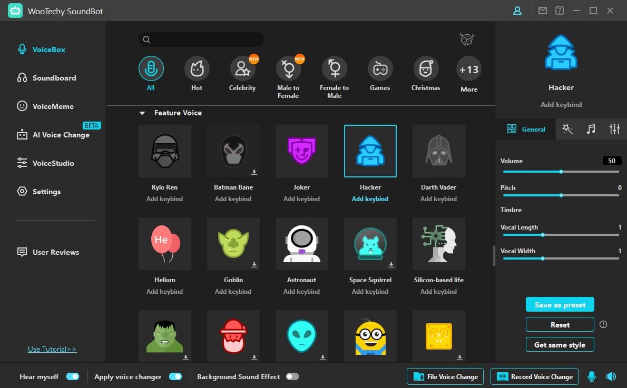Toggle the Hear myself switch
Viewport: 627px width, 388px height.
[x=73, y=376]
